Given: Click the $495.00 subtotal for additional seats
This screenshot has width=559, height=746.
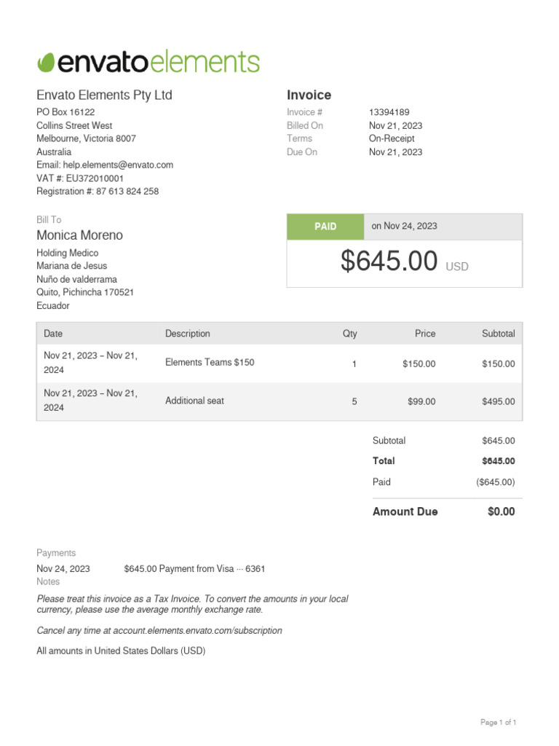Looking at the screenshot, I should click(498, 401).
